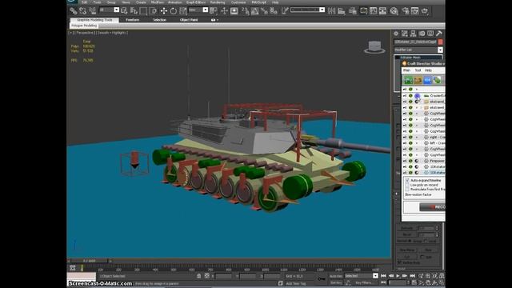Screen dimensions: 512x288
Task: Open the ribbon minimize options arrow
Action: click(217, 20)
